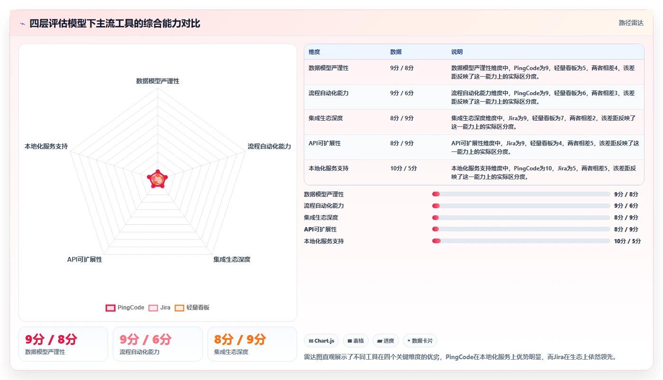Click the description mentioning PingCode为10，Jira为5

coord(544,173)
